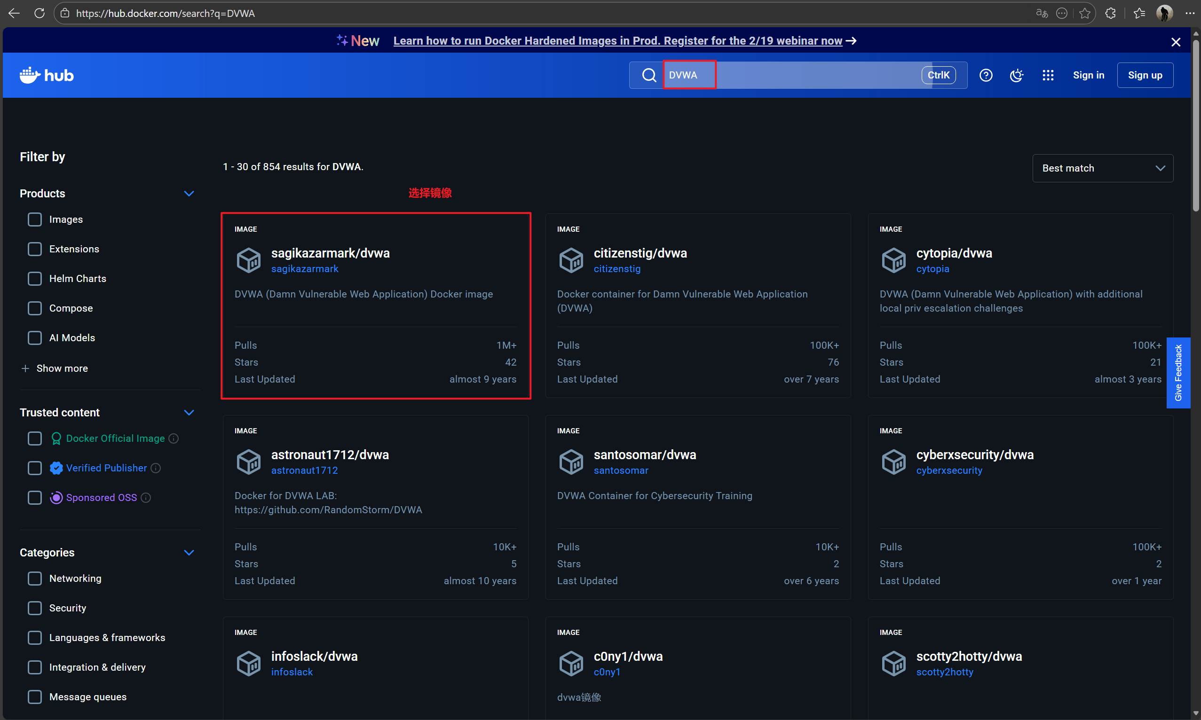Open the Best match sort dropdown
This screenshot has height=720, width=1201.
(x=1102, y=168)
